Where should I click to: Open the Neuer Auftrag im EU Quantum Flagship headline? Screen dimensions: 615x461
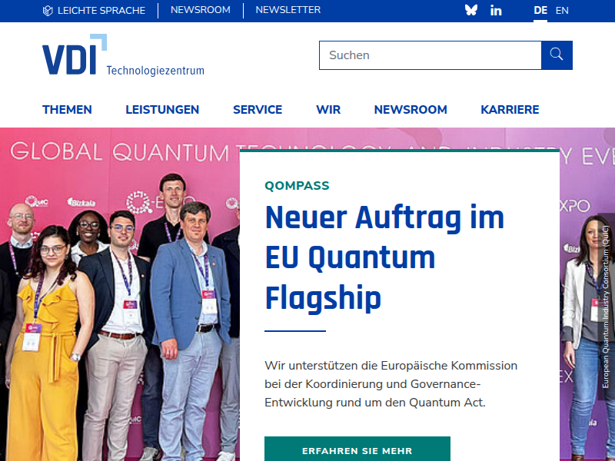point(384,258)
